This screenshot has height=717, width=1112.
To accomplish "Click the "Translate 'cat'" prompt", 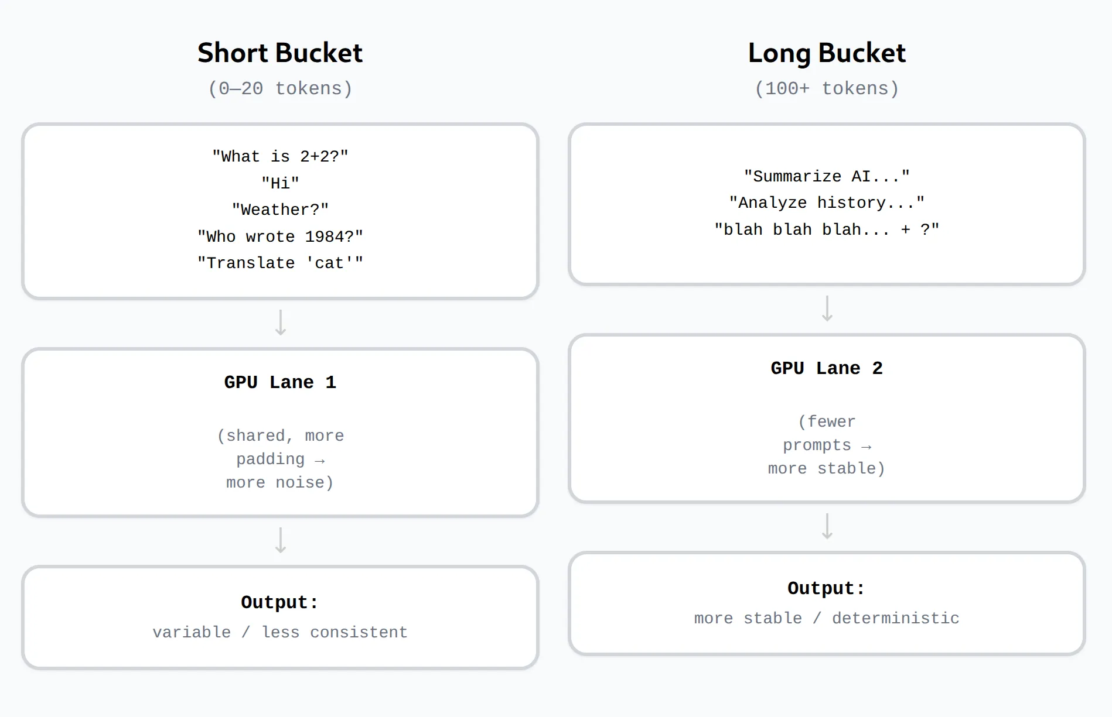I will [x=279, y=263].
